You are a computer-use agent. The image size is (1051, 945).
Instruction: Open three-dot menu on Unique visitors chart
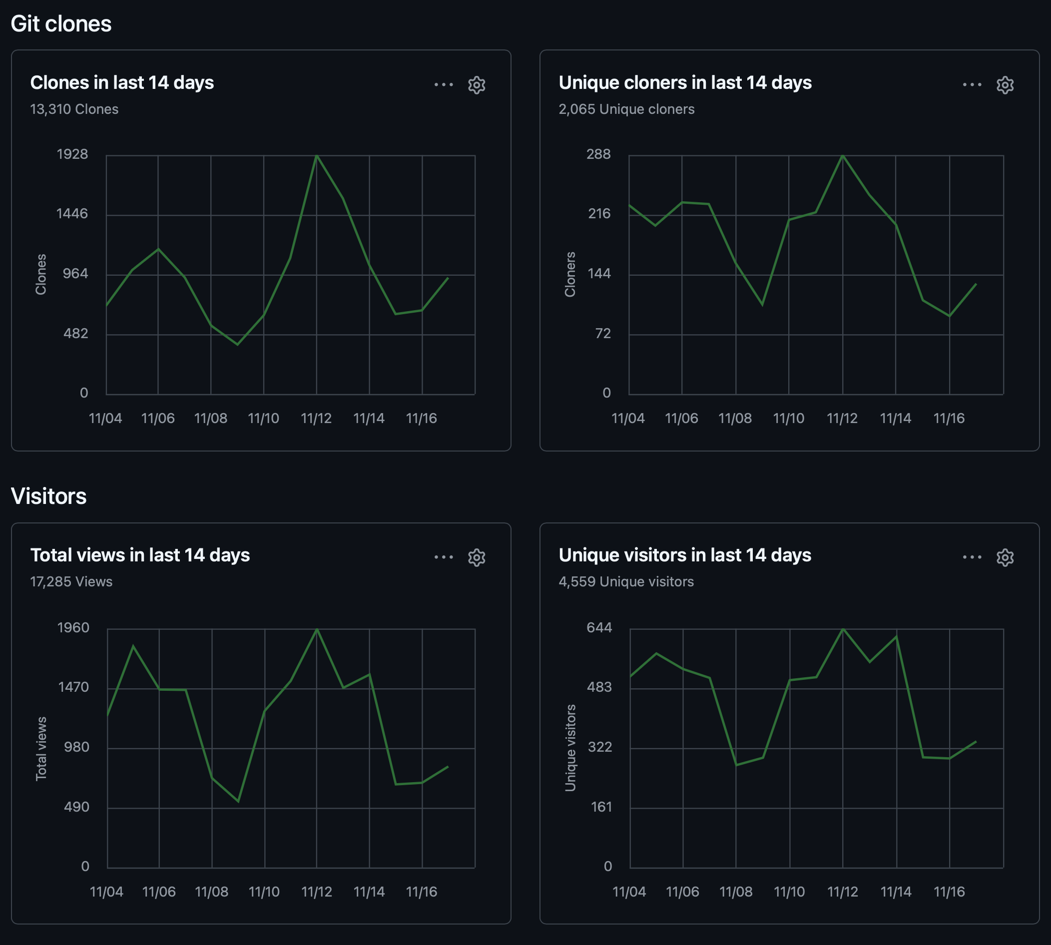972,557
